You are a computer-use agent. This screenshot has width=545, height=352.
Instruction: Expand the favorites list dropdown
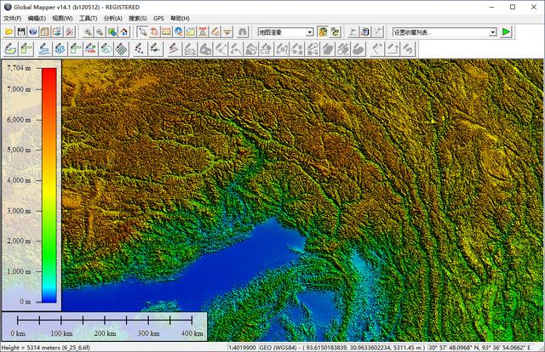pyautogui.click(x=492, y=32)
